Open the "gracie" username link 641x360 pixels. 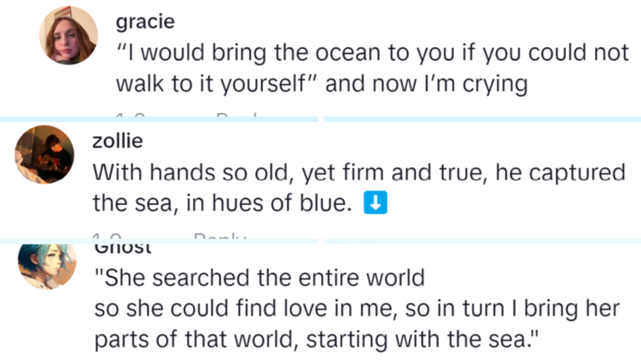coord(145,22)
